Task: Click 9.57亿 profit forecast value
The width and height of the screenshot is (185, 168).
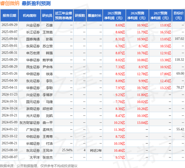Action: point(120,157)
